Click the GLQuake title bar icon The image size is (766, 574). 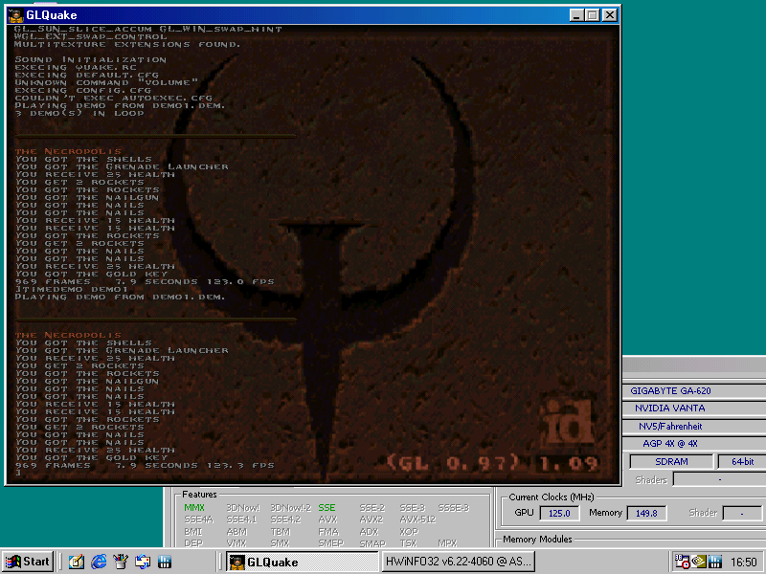(x=16, y=15)
